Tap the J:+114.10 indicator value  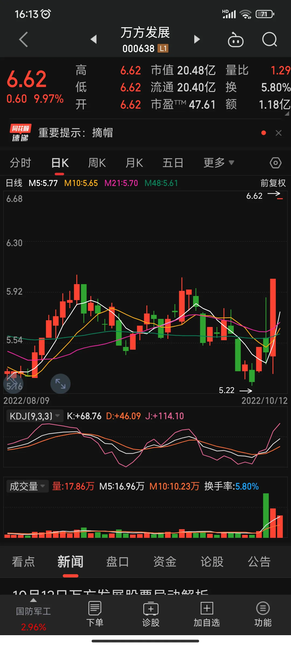tap(164, 416)
